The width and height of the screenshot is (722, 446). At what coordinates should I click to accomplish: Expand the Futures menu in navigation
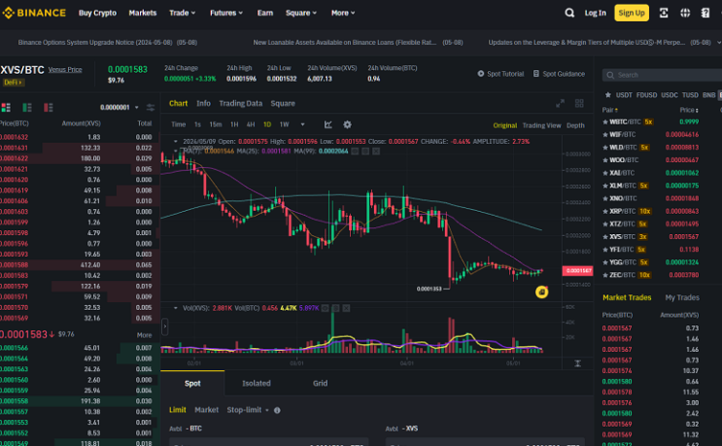[x=226, y=13]
